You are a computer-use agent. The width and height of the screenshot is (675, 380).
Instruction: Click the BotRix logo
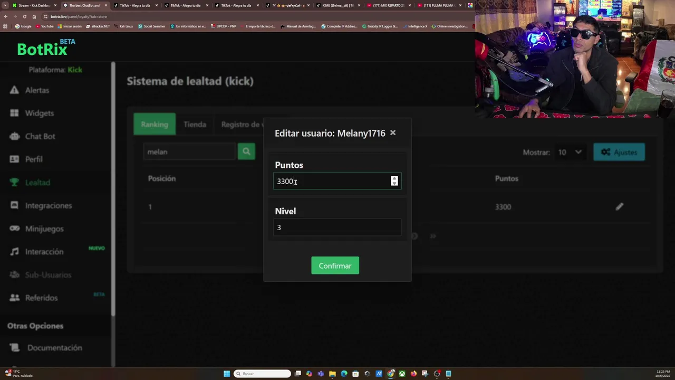coord(46,48)
